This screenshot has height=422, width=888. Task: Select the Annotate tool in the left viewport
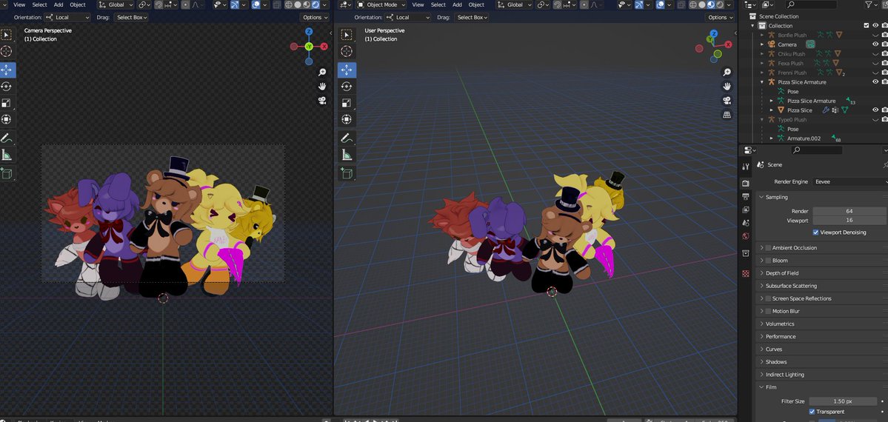pyautogui.click(x=7, y=138)
